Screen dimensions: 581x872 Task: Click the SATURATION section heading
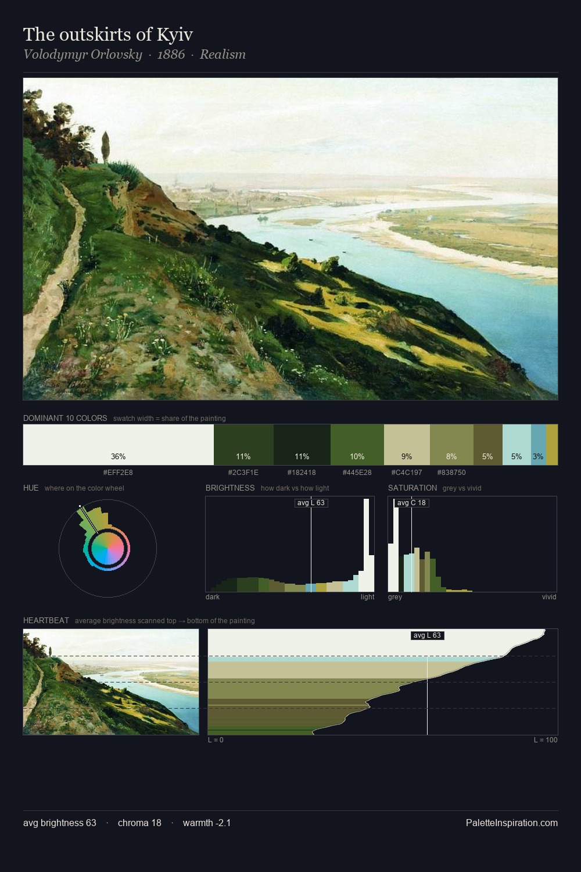[x=413, y=488]
